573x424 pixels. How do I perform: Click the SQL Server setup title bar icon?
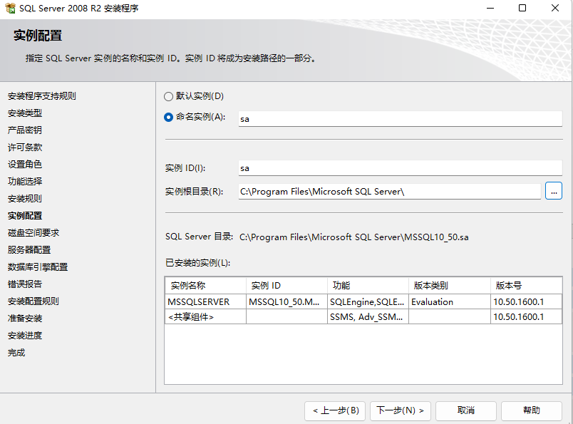click(x=10, y=8)
